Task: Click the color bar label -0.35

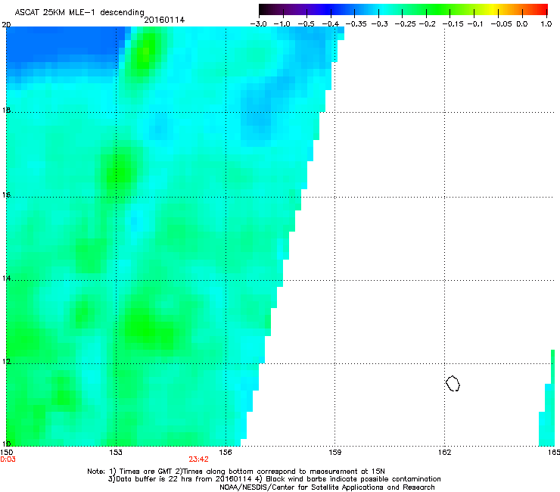Action: click(x=356, y=24)
